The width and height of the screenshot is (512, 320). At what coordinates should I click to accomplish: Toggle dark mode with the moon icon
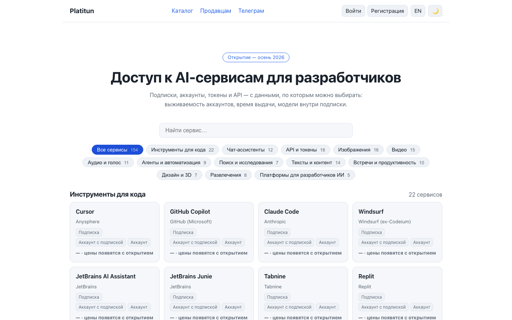[x=435, y=11]
